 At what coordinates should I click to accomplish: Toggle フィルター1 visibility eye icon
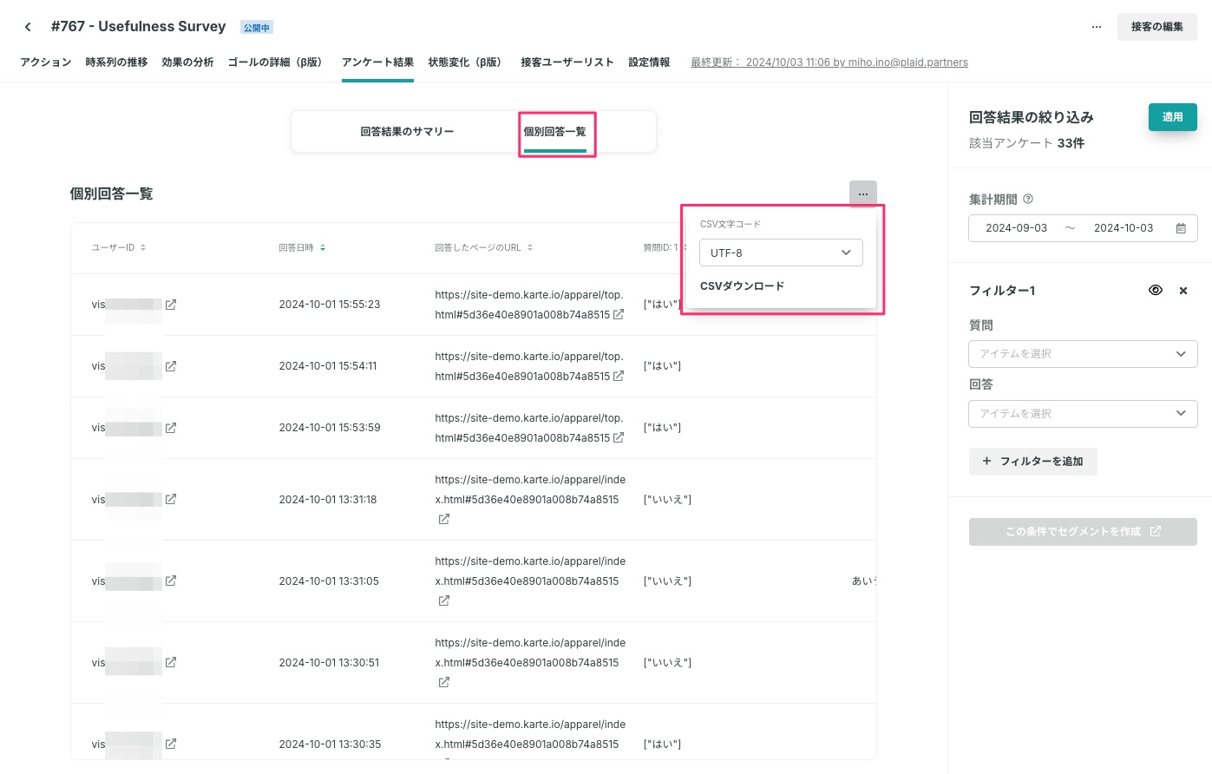pos(1155,291)
